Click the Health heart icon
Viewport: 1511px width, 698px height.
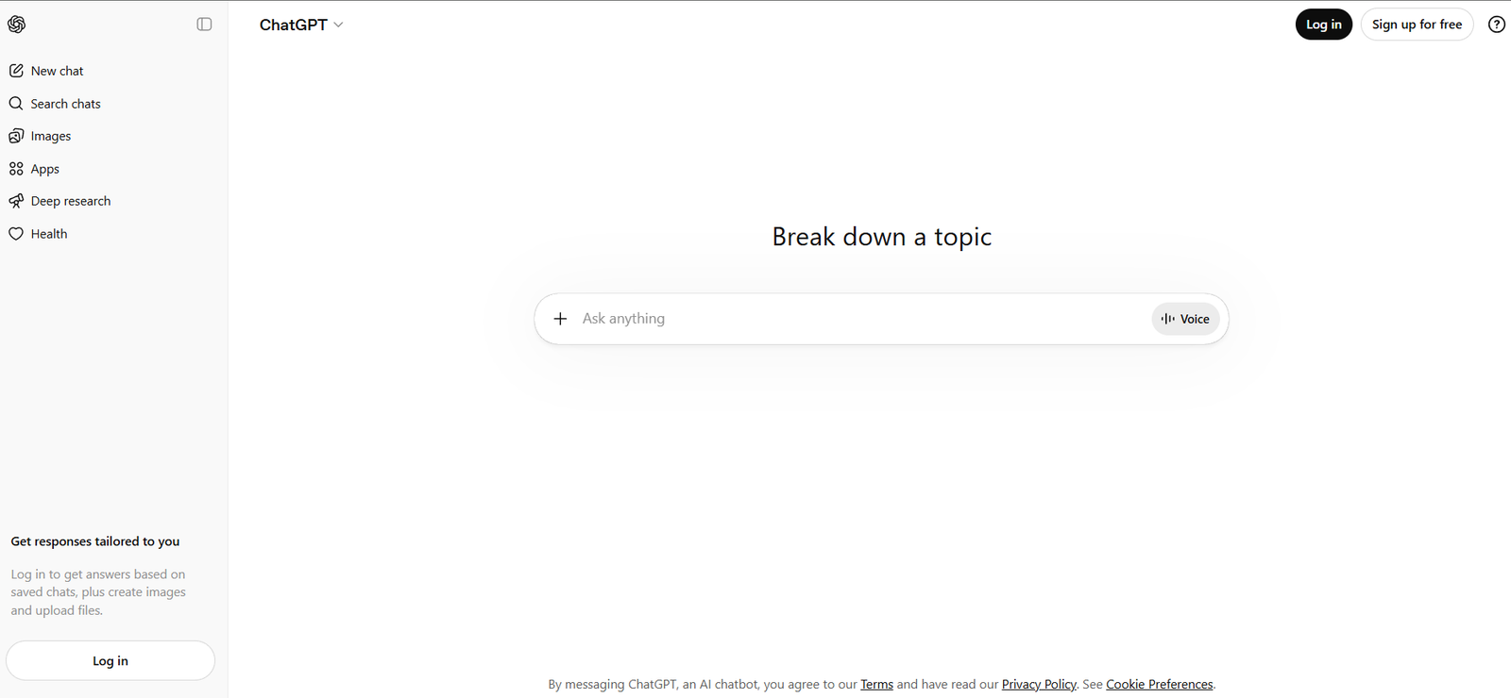point(16,234)
